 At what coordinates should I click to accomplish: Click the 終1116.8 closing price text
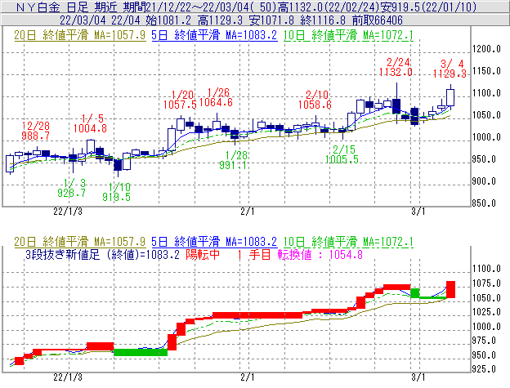(323, 20)
